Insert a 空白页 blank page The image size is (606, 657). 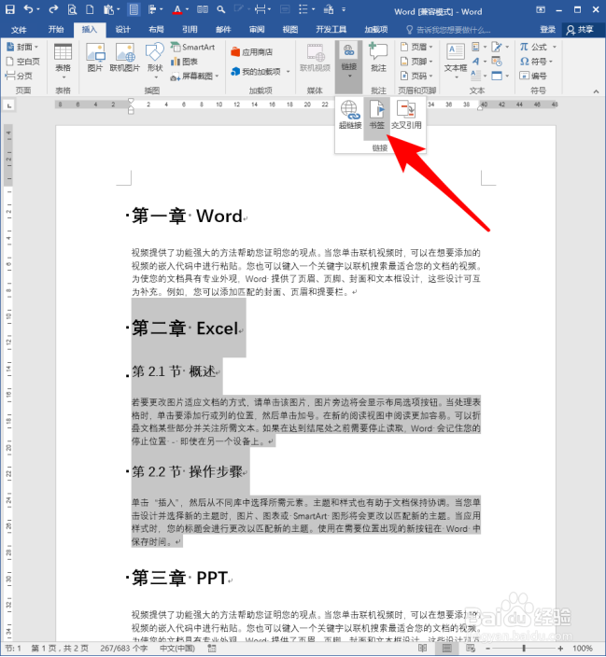[23, 62]
